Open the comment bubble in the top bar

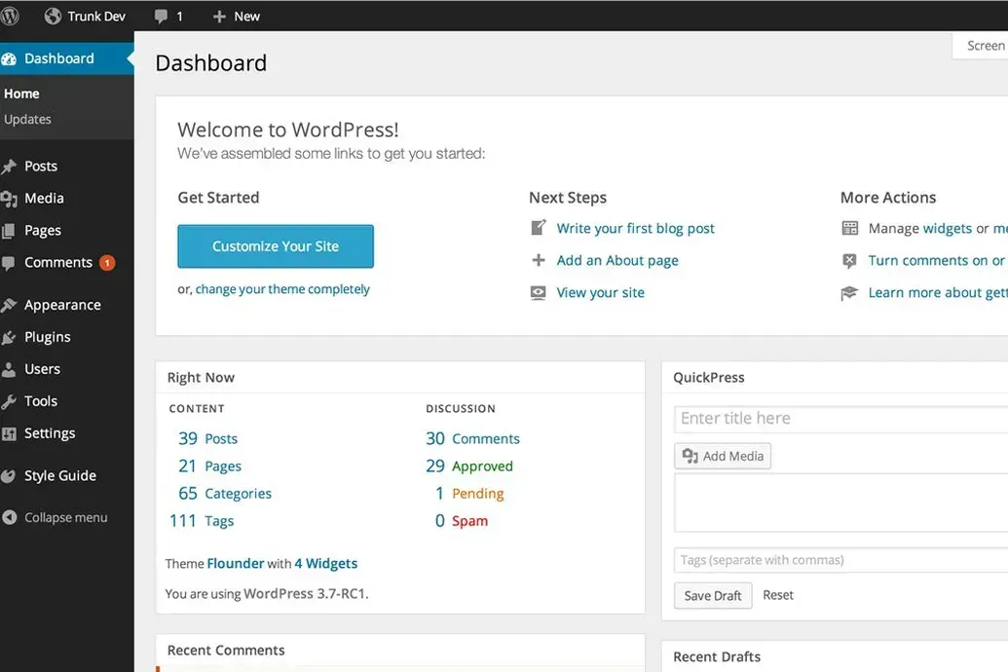[x=161, y=17]
